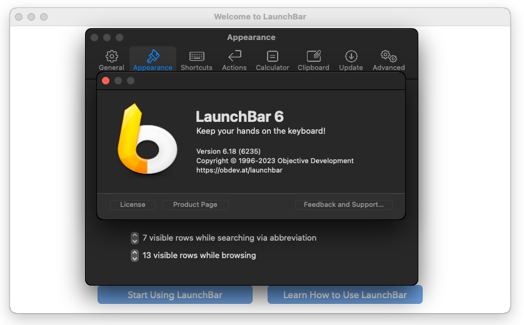Show the Clipboard preferences icon
The image size is (524, 325).
(x=313, y=57)
